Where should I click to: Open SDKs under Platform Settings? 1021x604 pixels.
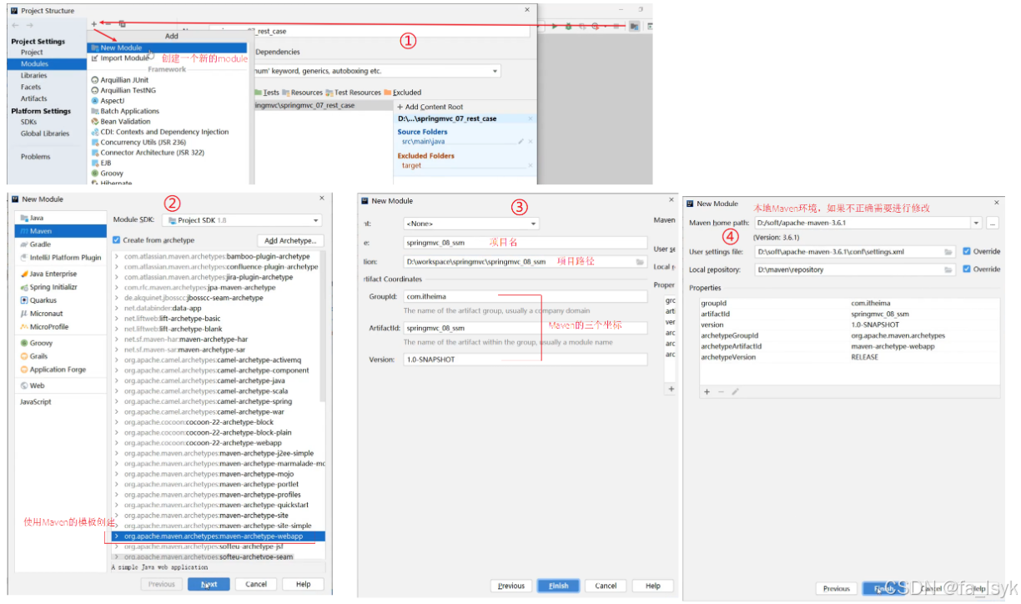point(29,122)
